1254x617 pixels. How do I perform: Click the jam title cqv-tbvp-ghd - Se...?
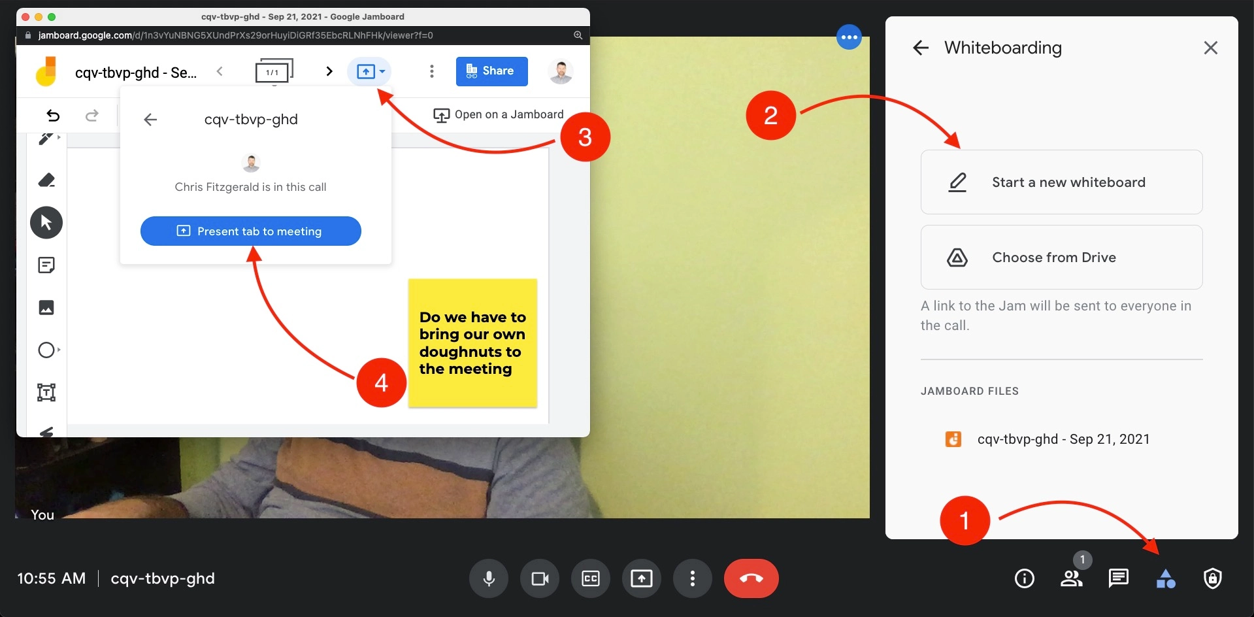pos(136,73)
